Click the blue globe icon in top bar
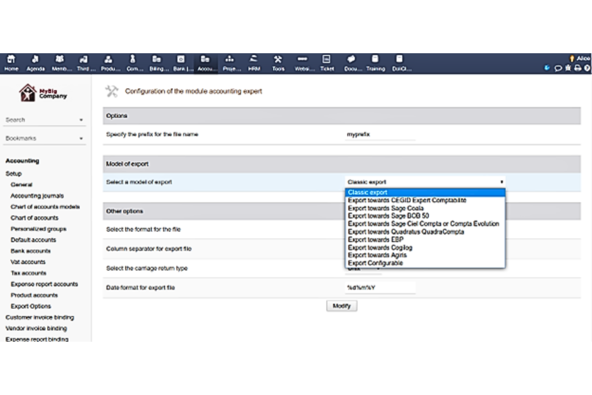 547,68
